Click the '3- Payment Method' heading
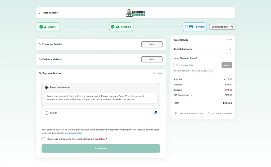 click(x=51, y=73)
